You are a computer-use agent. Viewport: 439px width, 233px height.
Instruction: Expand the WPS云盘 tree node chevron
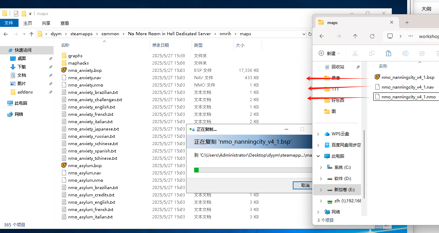coord(318,134)
